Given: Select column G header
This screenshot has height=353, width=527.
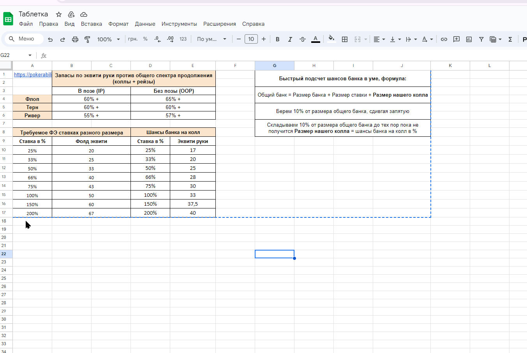Looking at the screenshot, I should tap(275, 65).
